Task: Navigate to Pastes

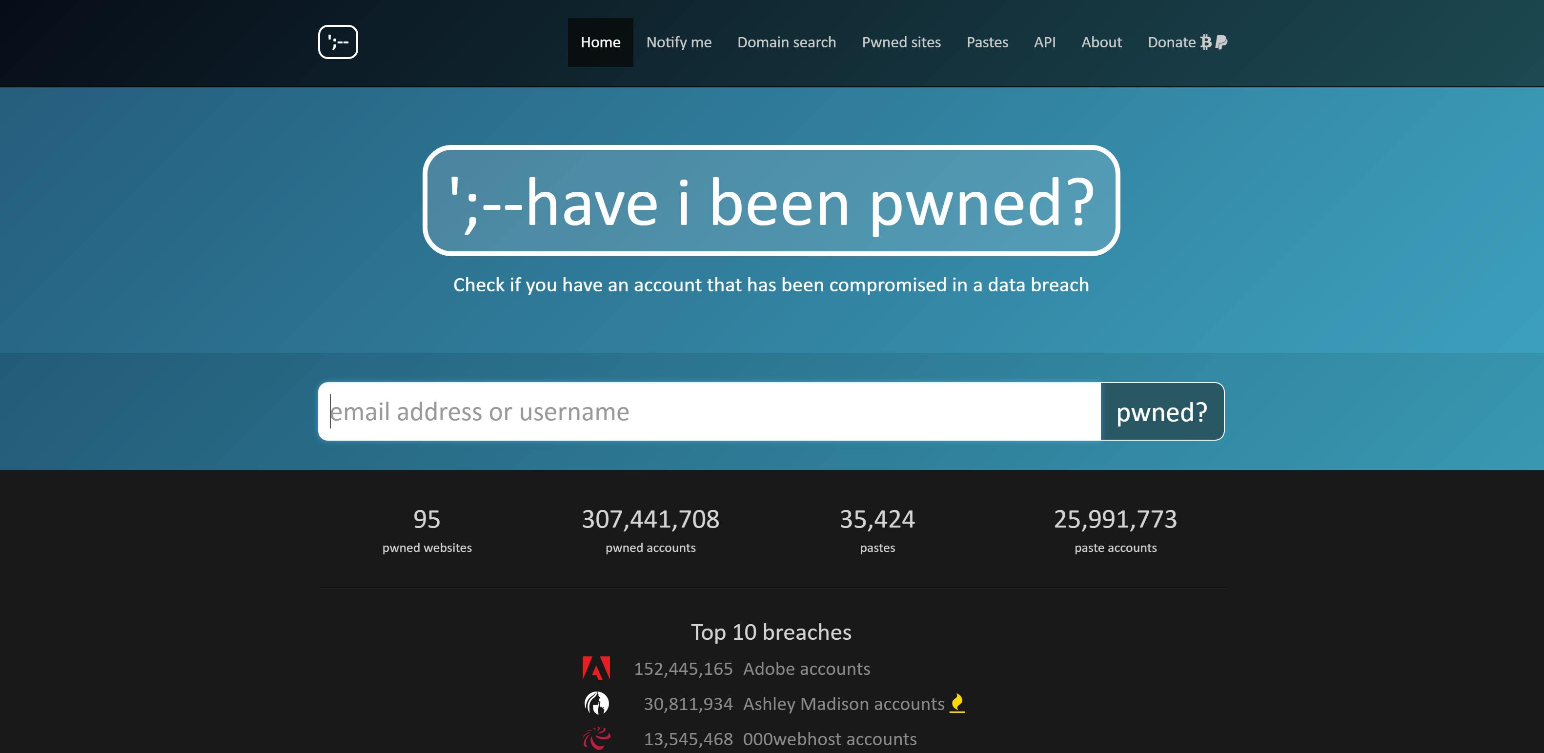Action: coord(987,42)
